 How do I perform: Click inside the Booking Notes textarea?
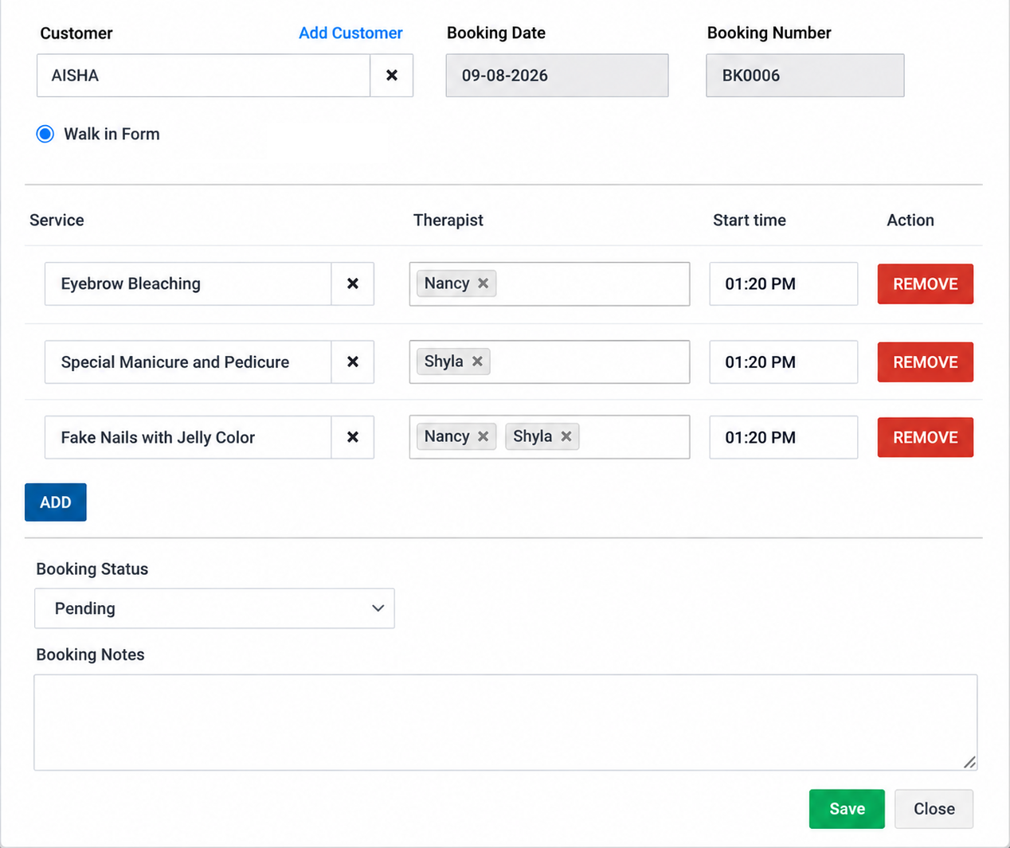[506, 722]
